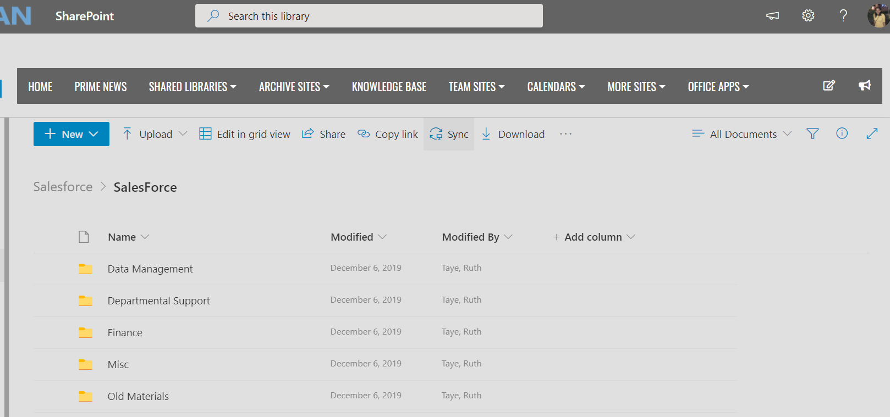Image resolution: width=890 pixels, height=417 pixels.
Task: Click December 6, 2019 in the Misc row
Action: 366,364
